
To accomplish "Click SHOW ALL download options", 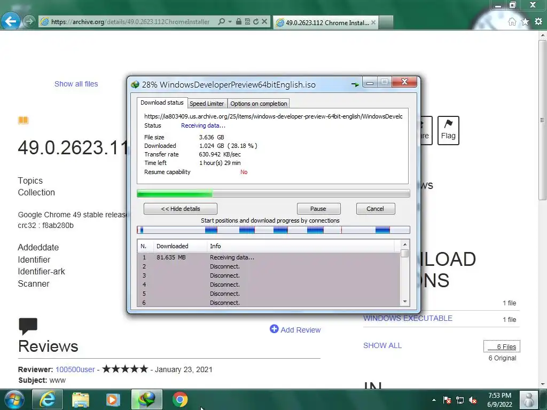I will [382, 345].
